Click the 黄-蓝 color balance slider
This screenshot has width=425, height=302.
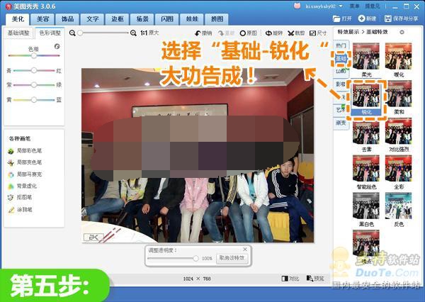coord(34,100)
